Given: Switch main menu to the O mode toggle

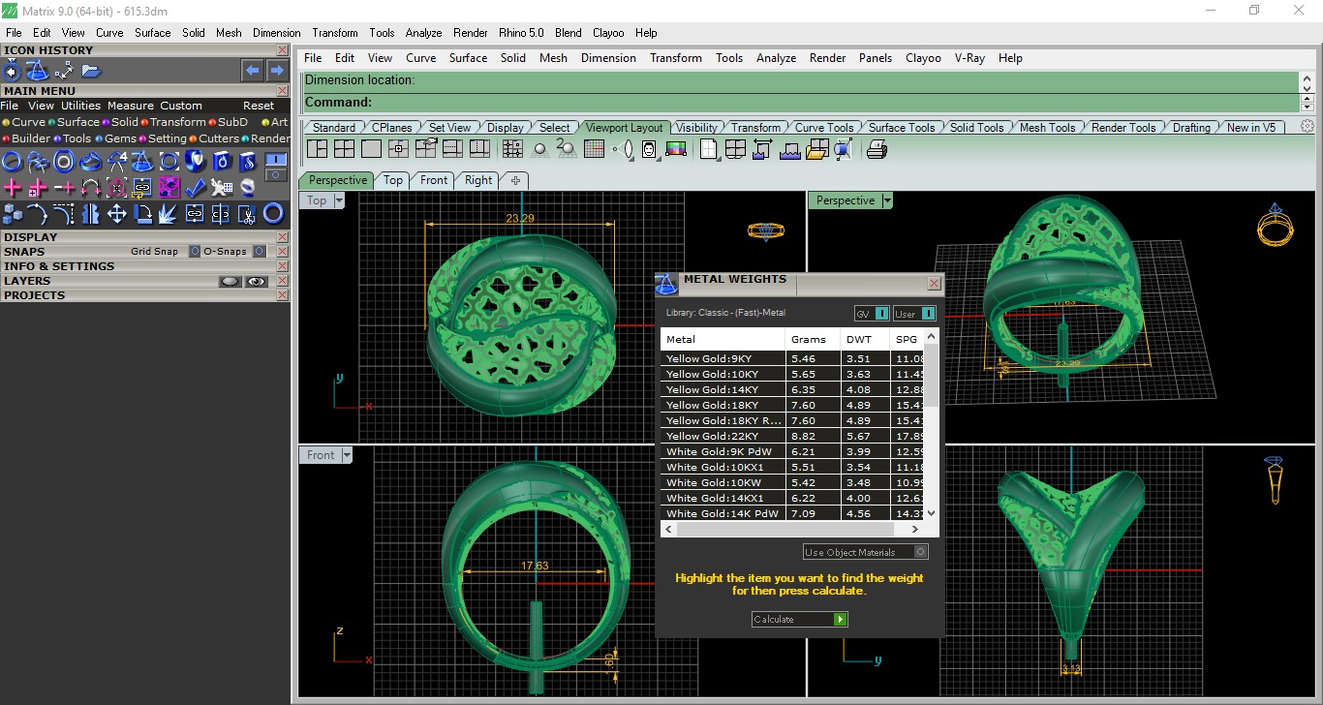Looking at the screenshot, I should tap(276, 175).
